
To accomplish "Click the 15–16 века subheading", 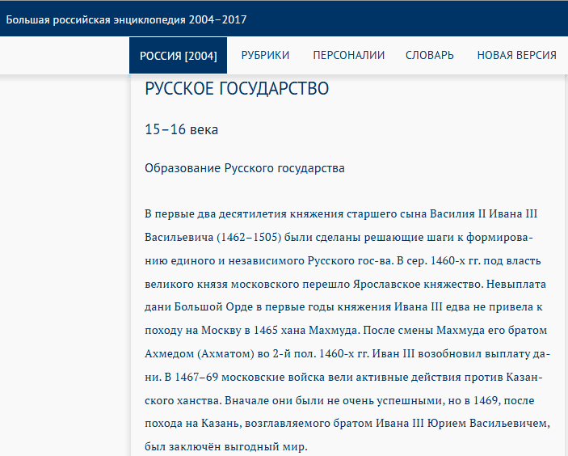I will click(x=181, y=129).
